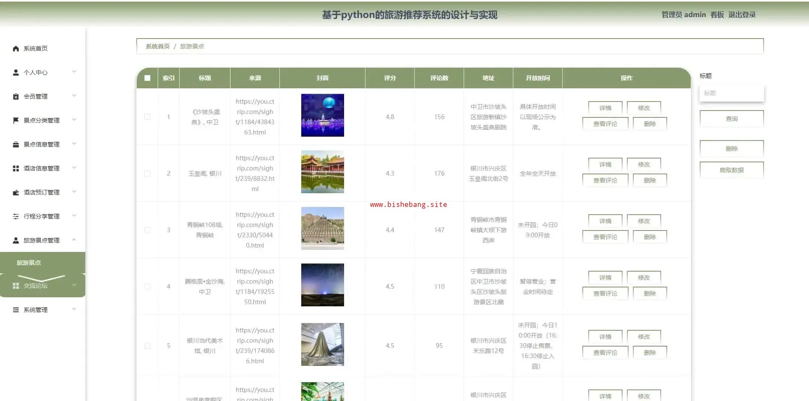Collapse the 旅游景点管理 submenu arrow
This screenshot has width=809, height=401.
coord(74,240)
